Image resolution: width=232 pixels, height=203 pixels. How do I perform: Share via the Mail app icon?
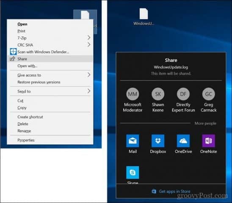click(133, 141)
